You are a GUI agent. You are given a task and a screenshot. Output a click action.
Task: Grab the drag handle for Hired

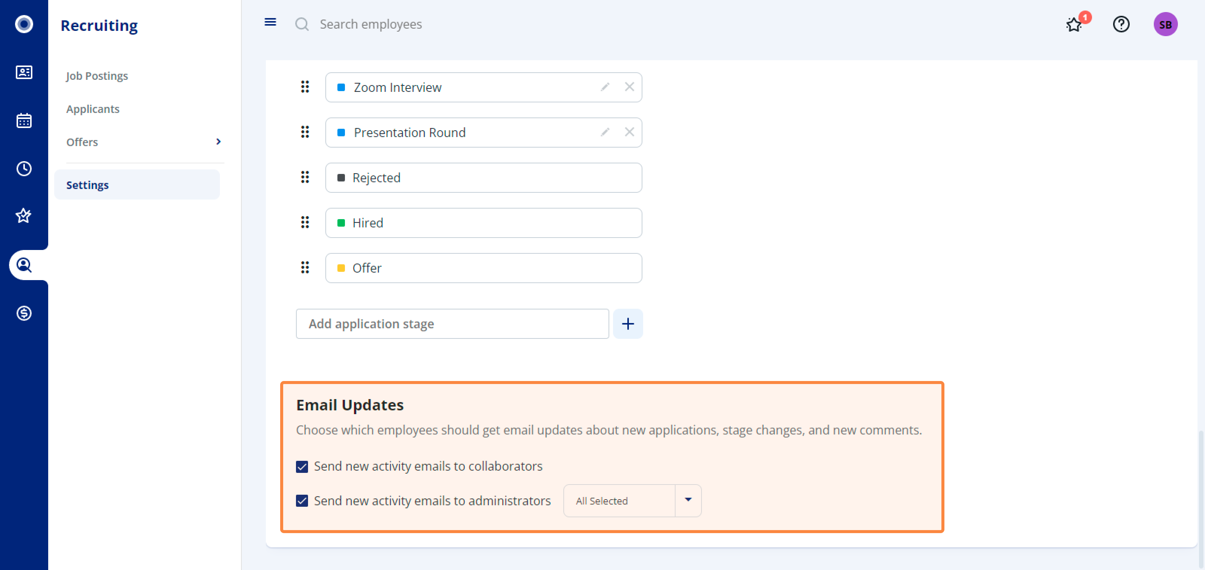[x=305, y=222]
